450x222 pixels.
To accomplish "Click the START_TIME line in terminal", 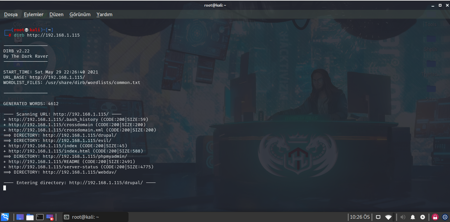I will (x=51, y=72).
